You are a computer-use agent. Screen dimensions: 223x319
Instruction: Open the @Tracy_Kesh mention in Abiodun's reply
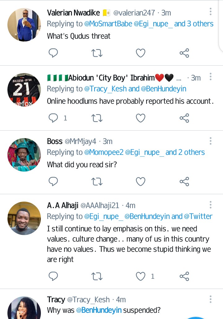(106, 89)
